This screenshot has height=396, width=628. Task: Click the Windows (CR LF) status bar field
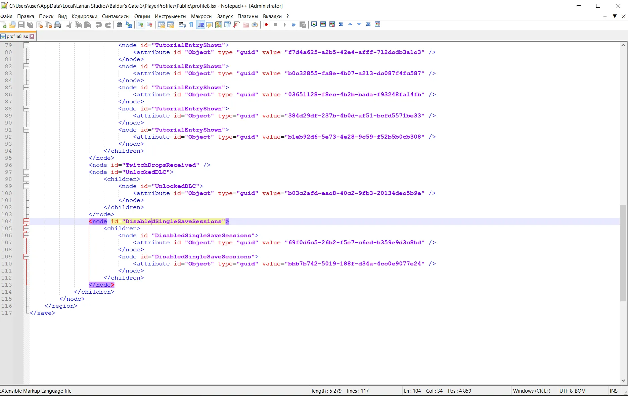(532, 391)
